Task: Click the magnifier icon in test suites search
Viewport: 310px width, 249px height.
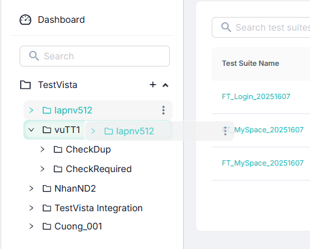Action: point(226,27)
